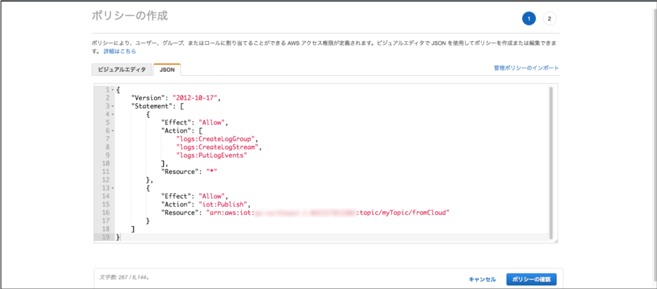Click the editor resize handle in the corner
This screenshot has width=657, height=289.
point(556,241)
